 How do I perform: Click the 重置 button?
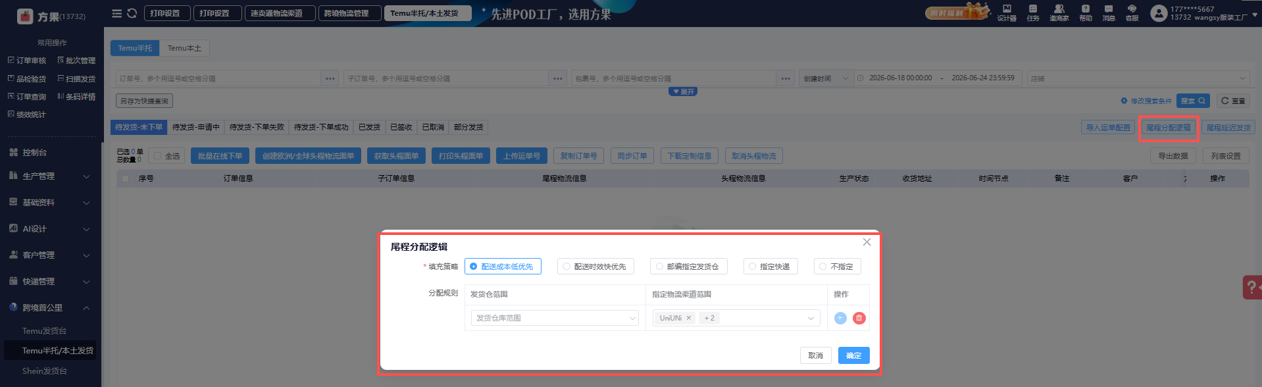[x=1233, y=101]
